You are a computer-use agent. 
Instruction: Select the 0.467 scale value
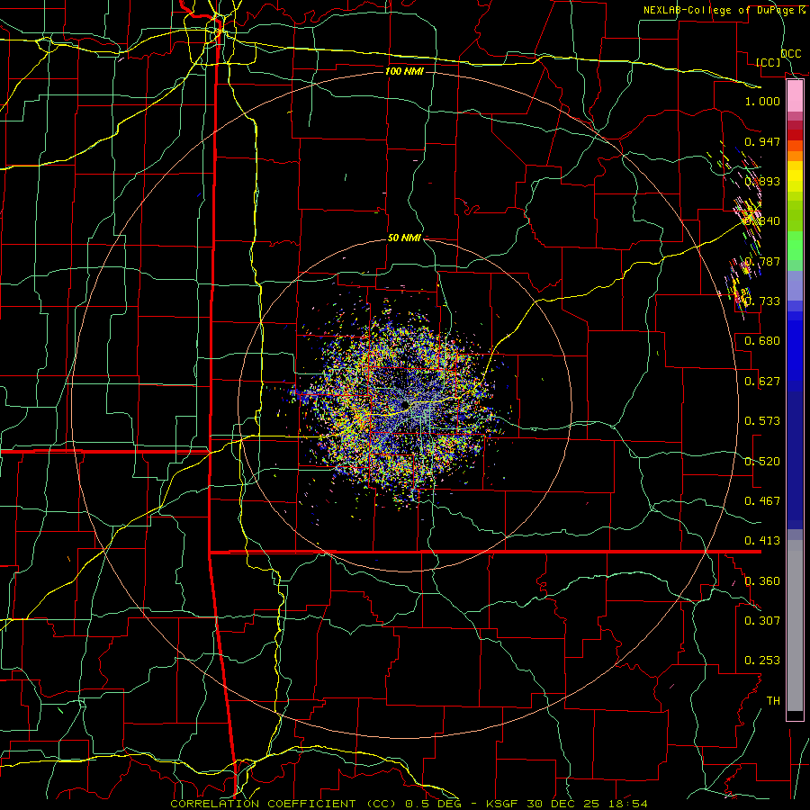click(x=762, y=501)
